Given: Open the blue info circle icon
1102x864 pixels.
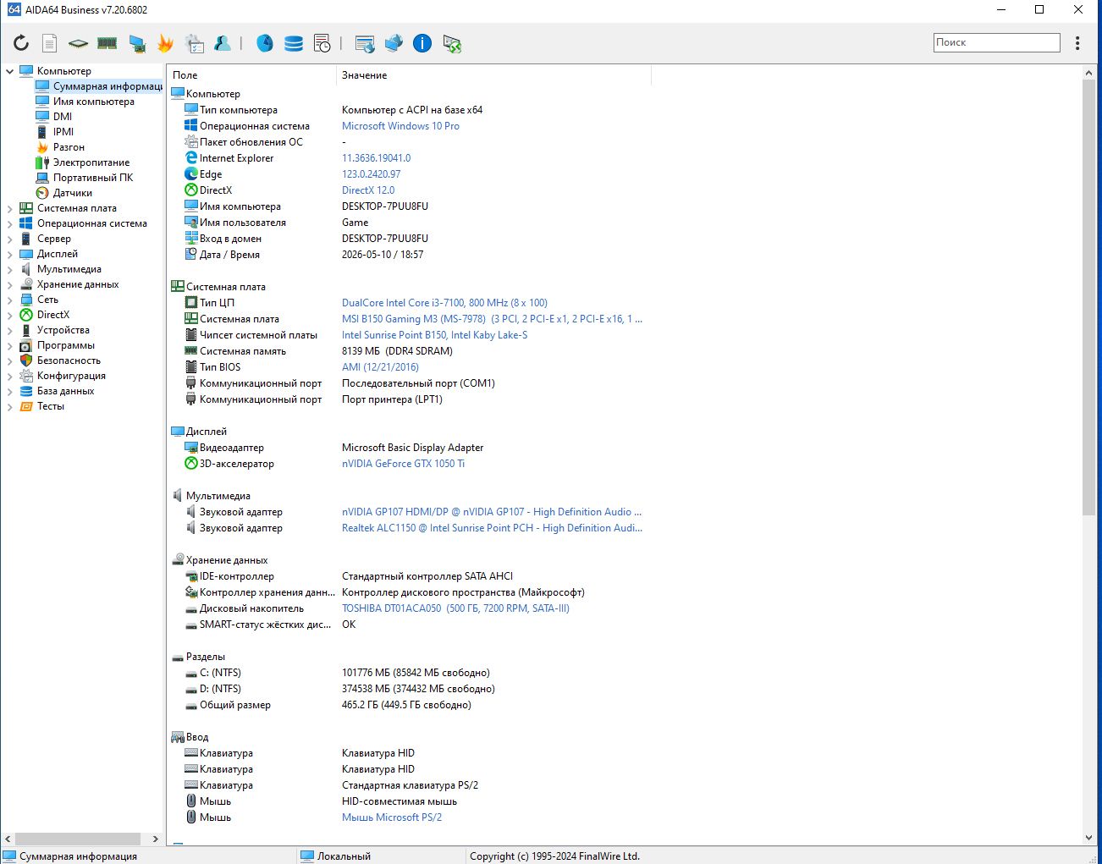Looking at the screenshot, I should 422,43.
